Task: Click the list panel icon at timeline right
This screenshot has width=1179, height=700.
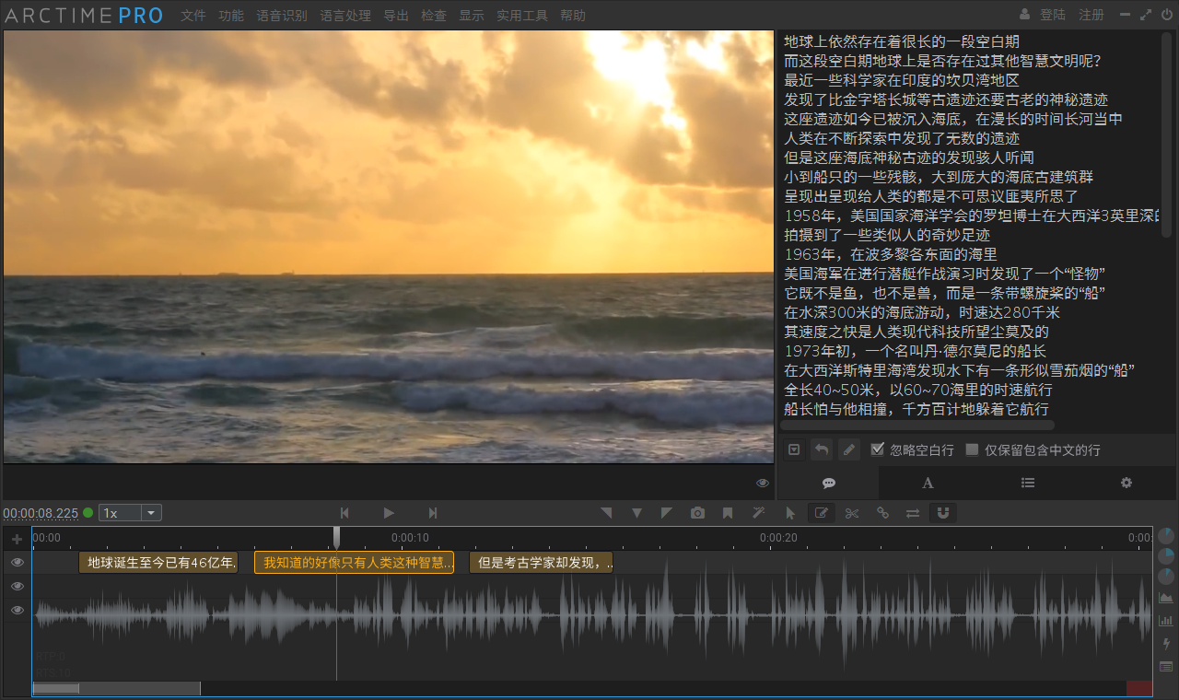Action: 1166,666
